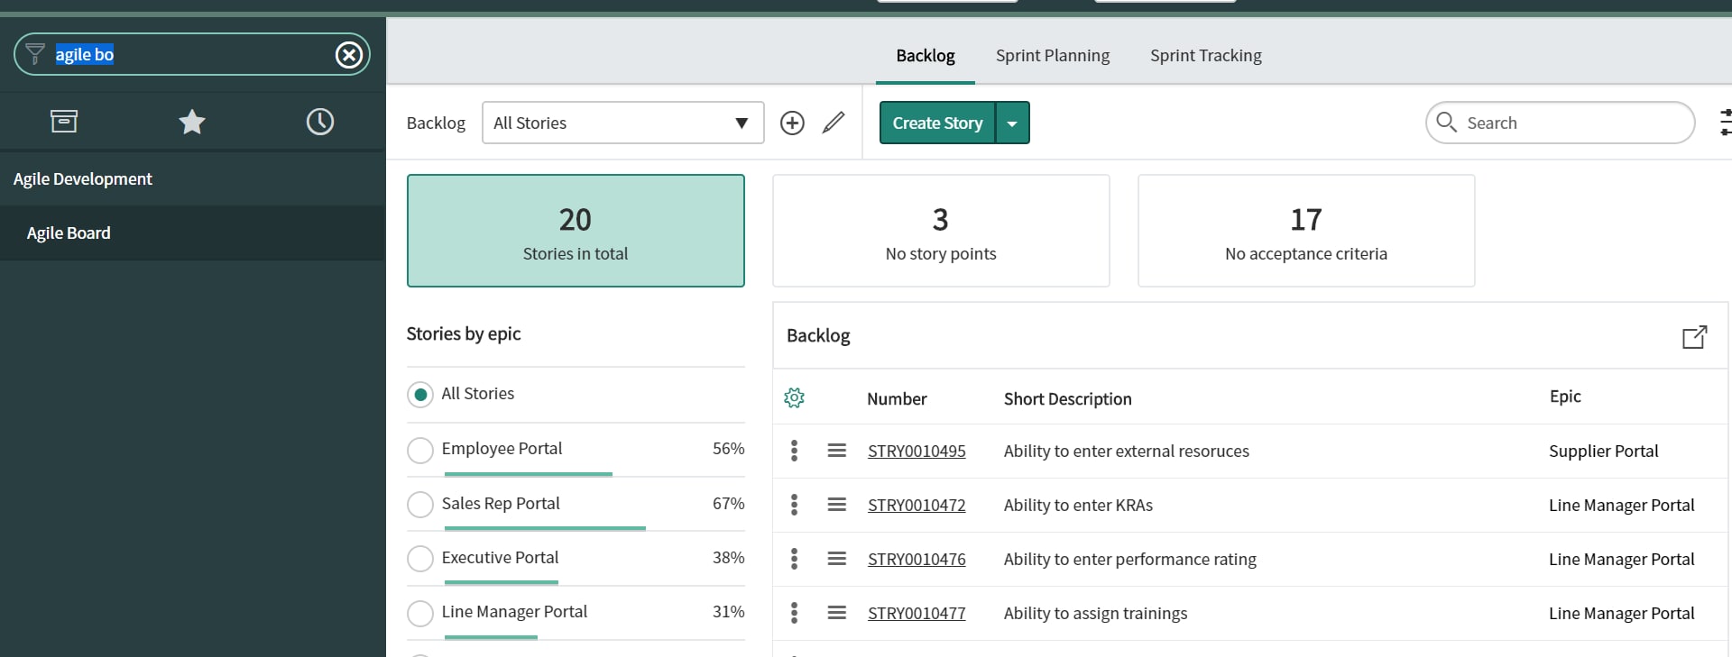Grab the reorder handle for STRY0010495
The height and width of the screenshot is (657, 1732).
[837, 451]
